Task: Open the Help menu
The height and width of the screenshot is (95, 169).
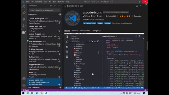Action: click(x=68, y=2)
